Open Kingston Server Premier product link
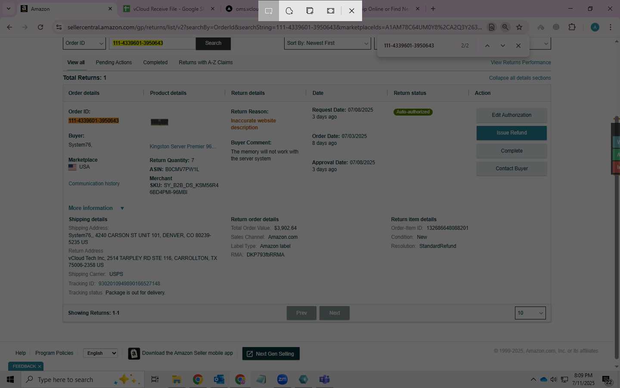The image size is (620, 388). (183, 147)
